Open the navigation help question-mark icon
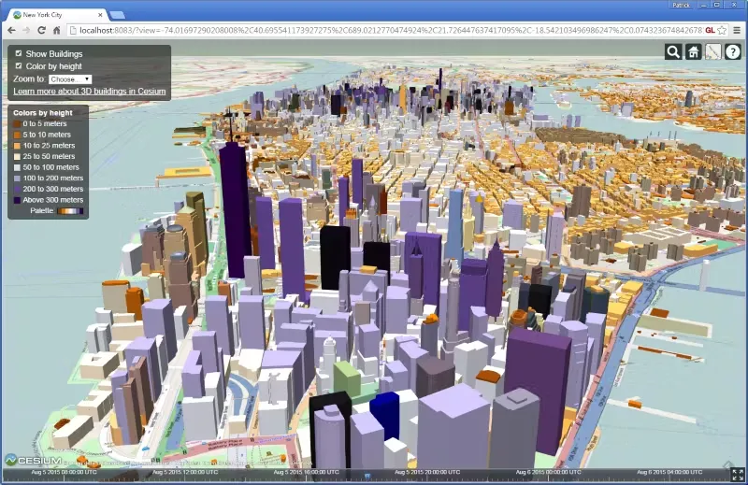 click(x=732, y=51)
